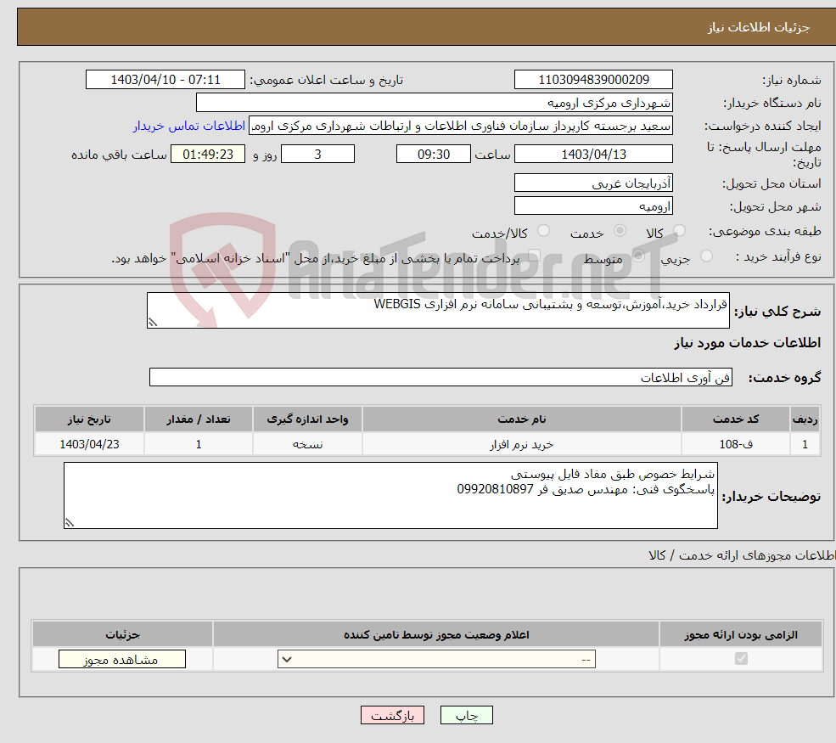Open the license status dropdown
This screenshot has width=836, height=743.
(436, 659)
